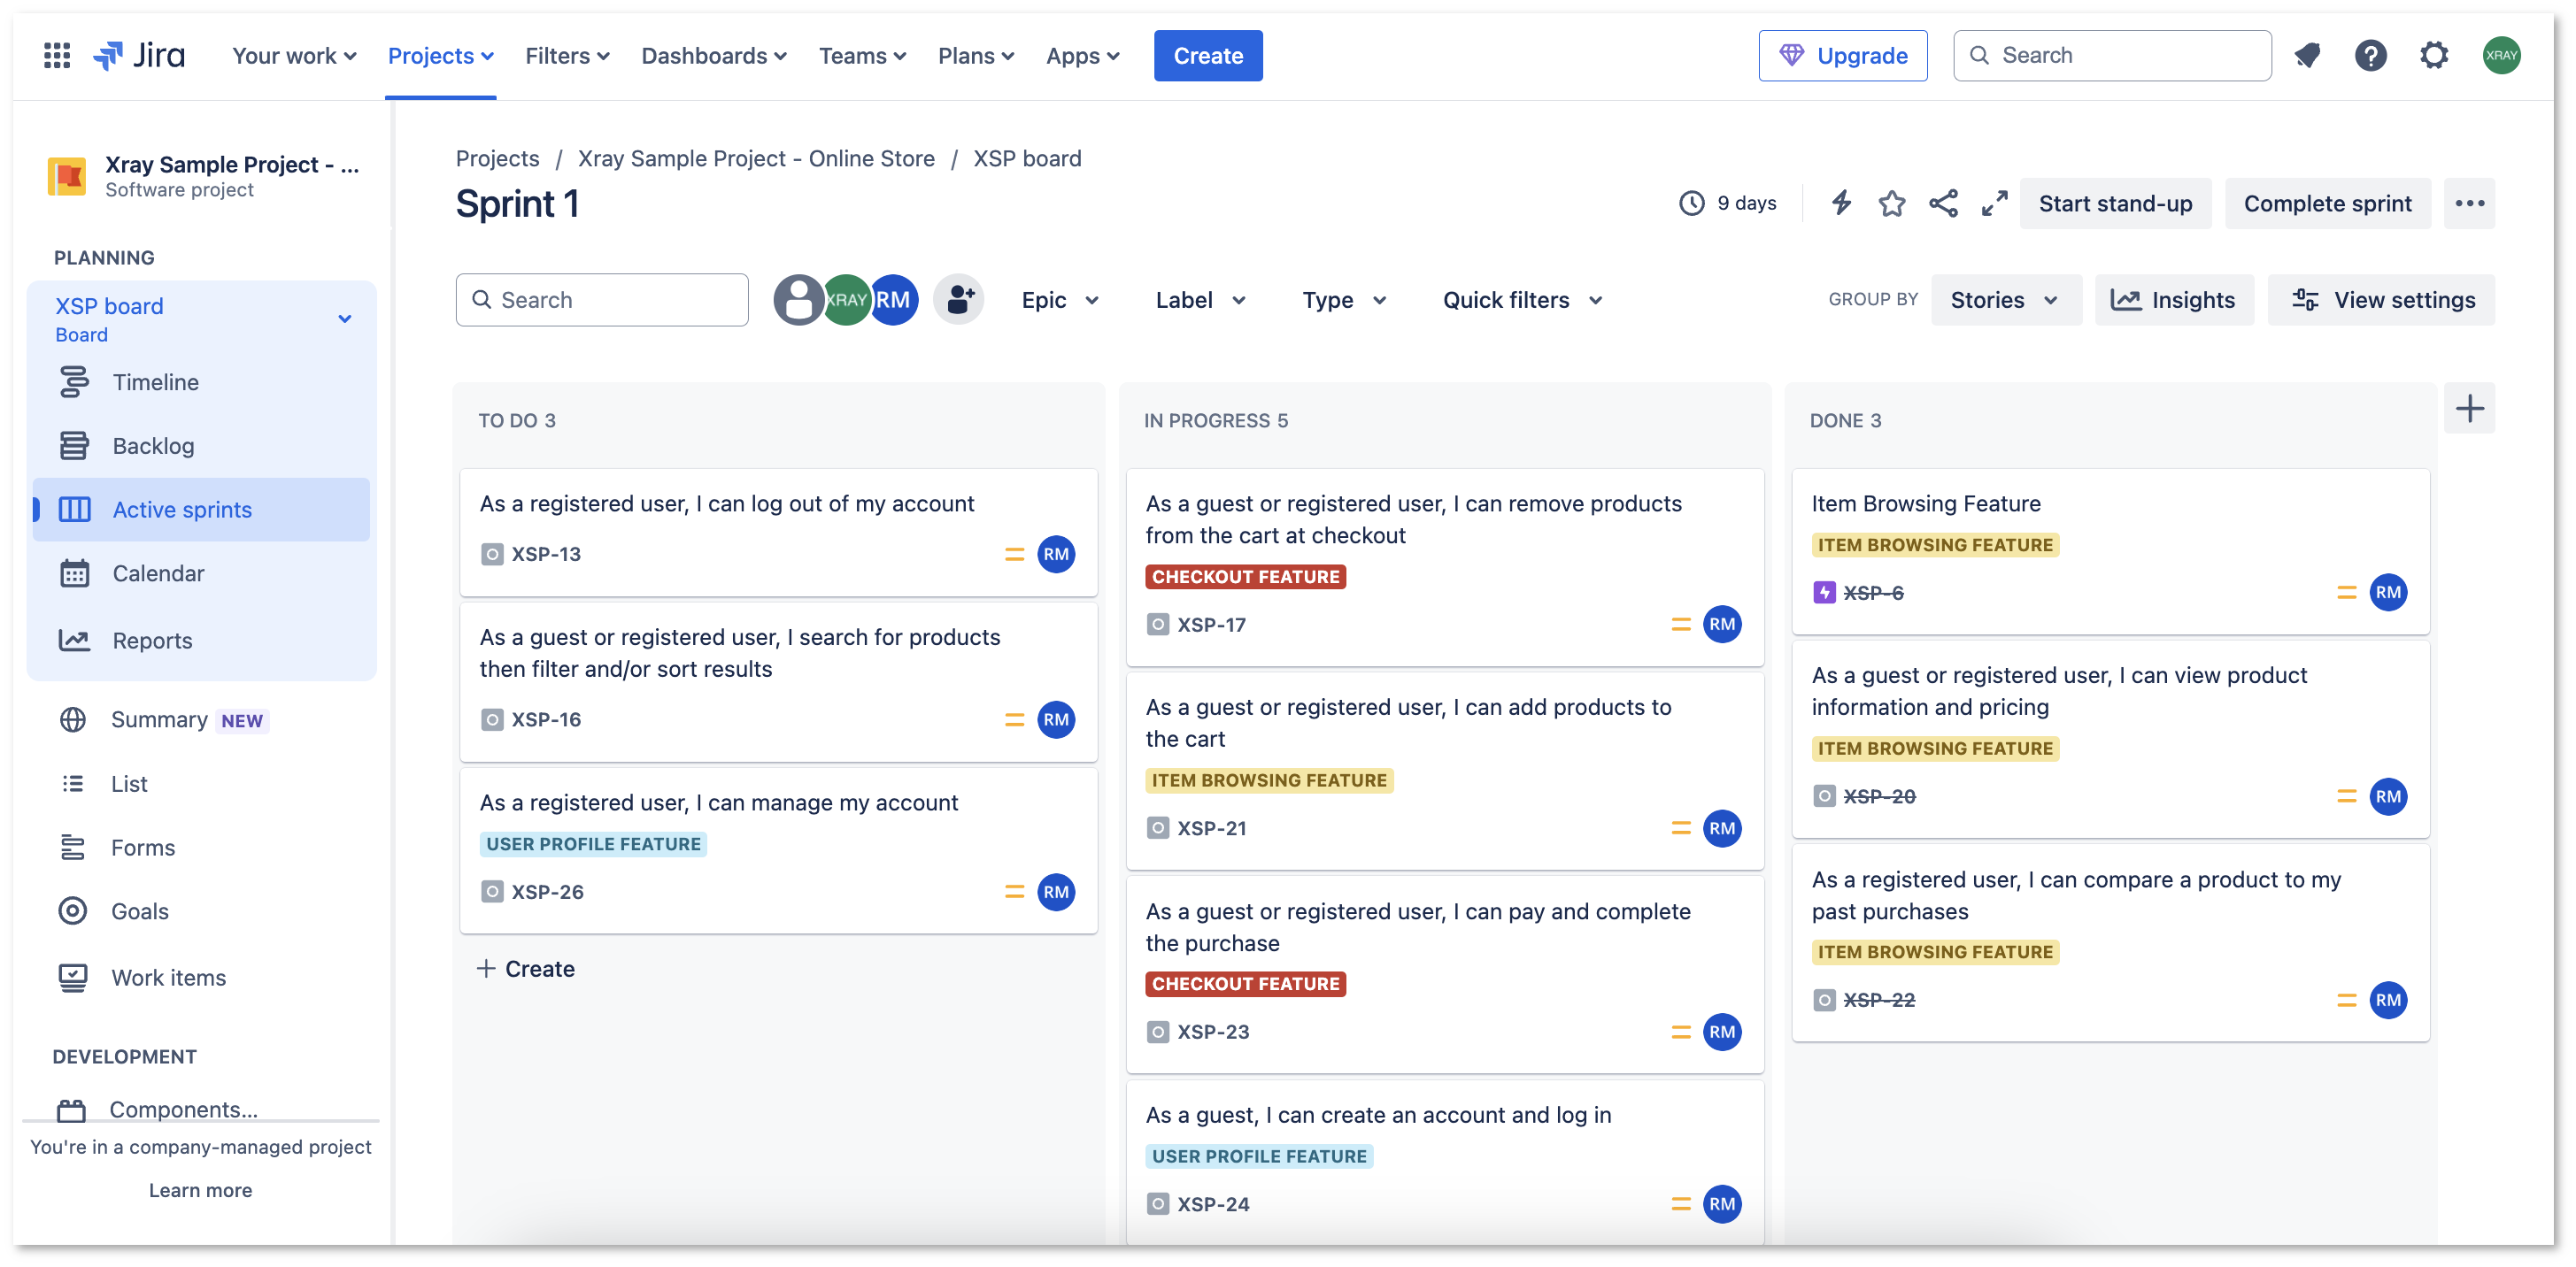Open the Apps menu
Screen dimensions: 2576x1267
1082,55
